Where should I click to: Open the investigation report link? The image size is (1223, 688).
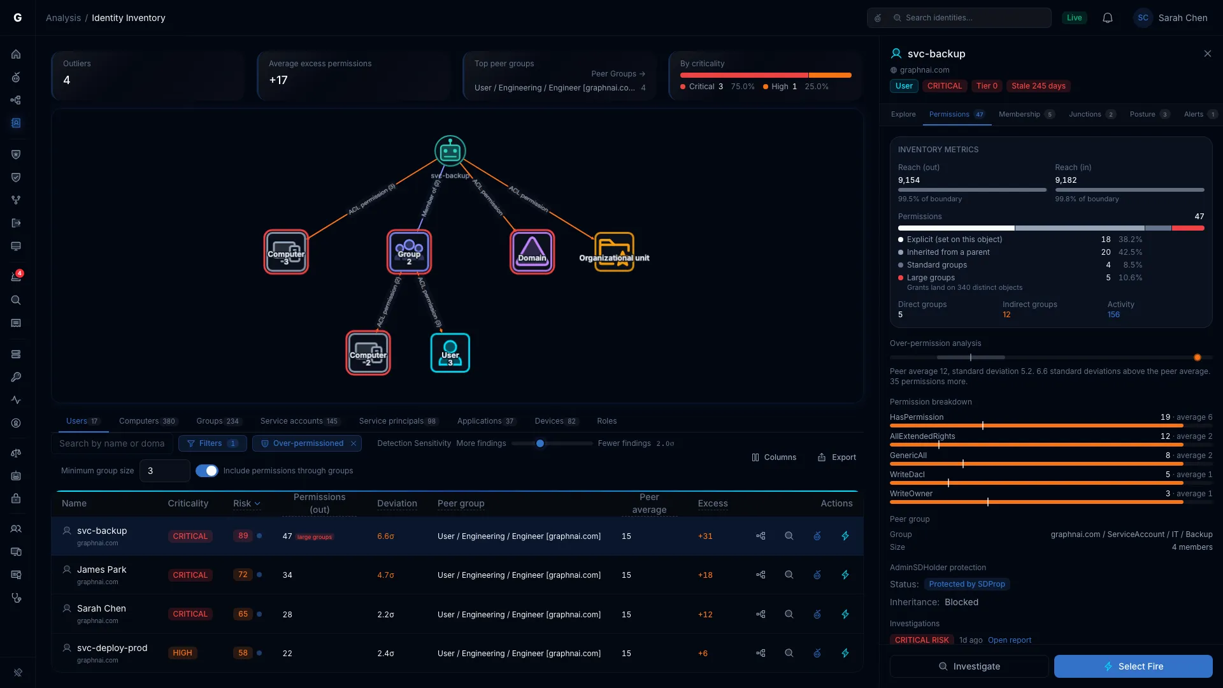(1010, 640)
